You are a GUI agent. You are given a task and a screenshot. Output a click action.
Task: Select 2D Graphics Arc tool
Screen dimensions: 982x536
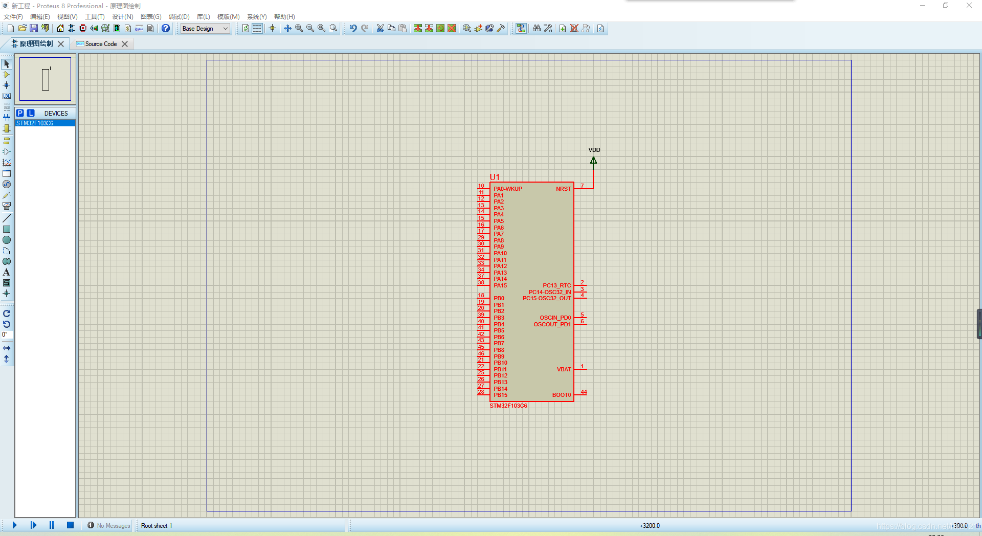point(7,251)
